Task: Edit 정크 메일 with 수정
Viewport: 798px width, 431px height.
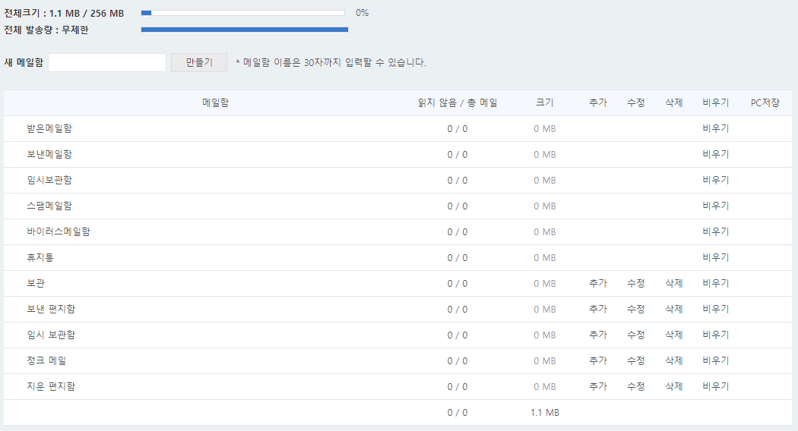Action: click(x=635, y=360)
